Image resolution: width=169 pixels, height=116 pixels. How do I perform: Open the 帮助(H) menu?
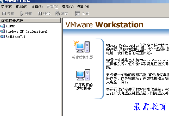tap(83, 7)
